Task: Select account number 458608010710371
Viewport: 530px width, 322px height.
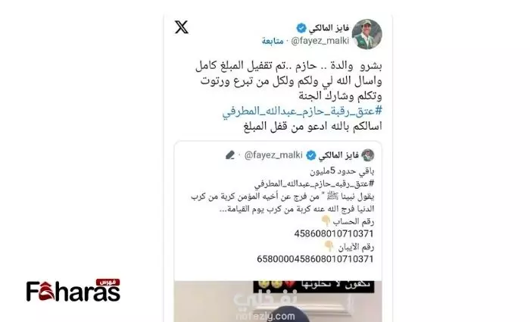Action: point(334,233)
